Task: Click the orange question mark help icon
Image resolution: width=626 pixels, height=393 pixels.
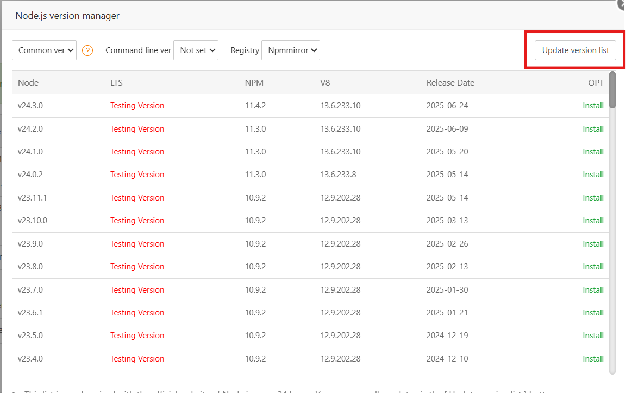Action: (x=87, y=50)
